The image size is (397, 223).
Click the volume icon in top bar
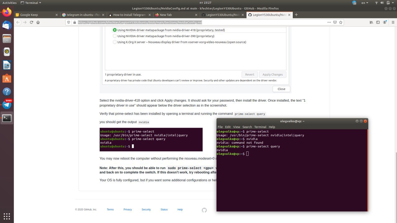(383, 3)
